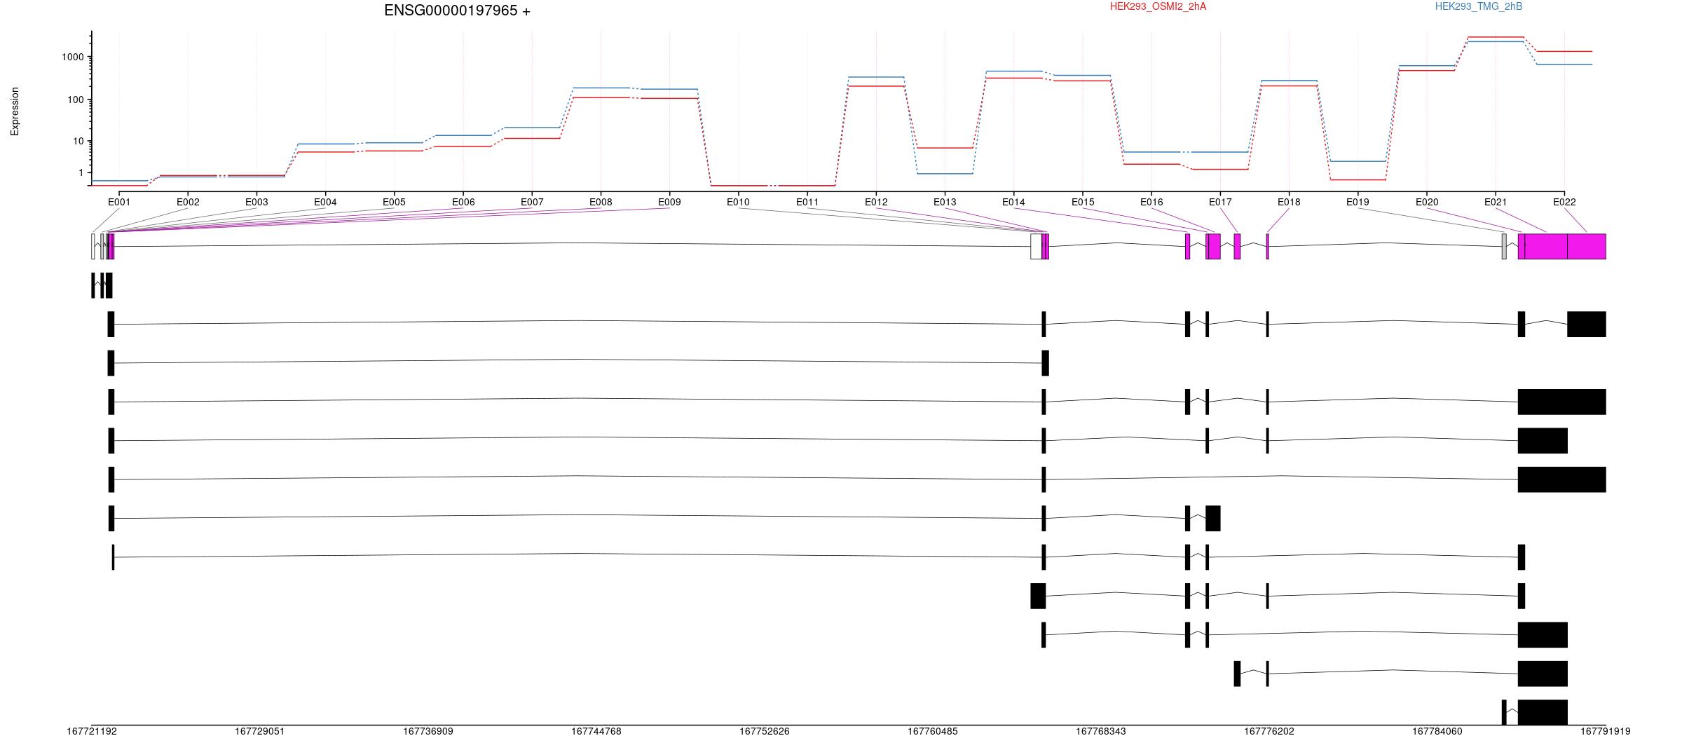Click exon label E018
Screen dimensions: 1682x743
pyautogui.click(x=1289, y=202)
